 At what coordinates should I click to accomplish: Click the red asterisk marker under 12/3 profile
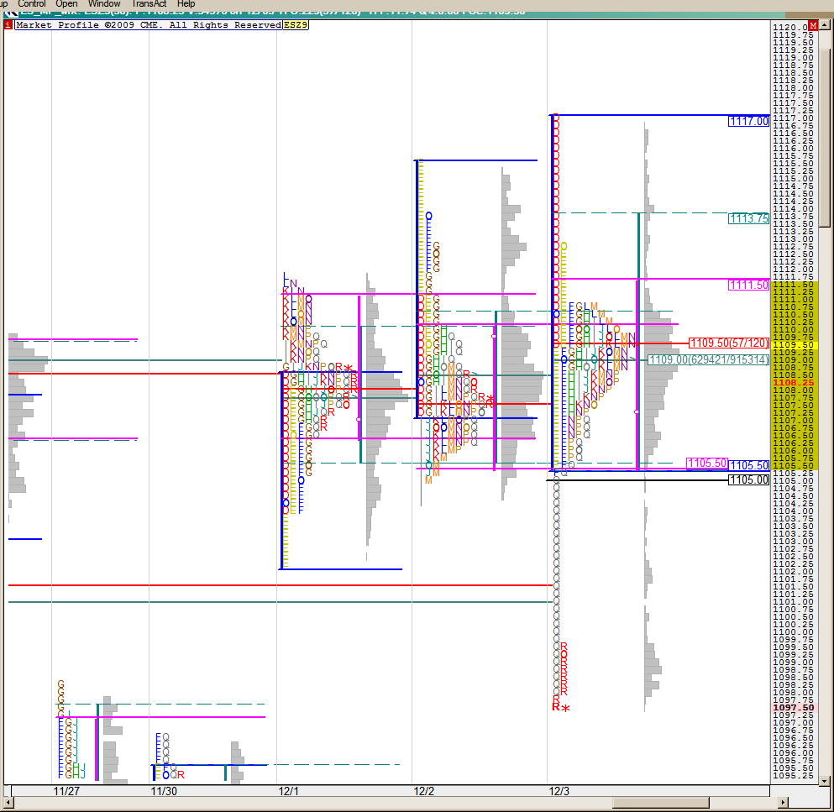click(565, 710)
